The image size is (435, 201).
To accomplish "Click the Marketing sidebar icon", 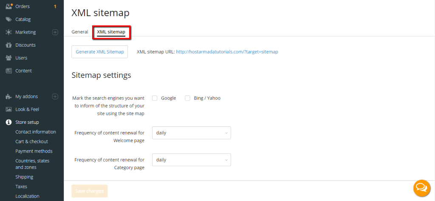I will 9,32.
